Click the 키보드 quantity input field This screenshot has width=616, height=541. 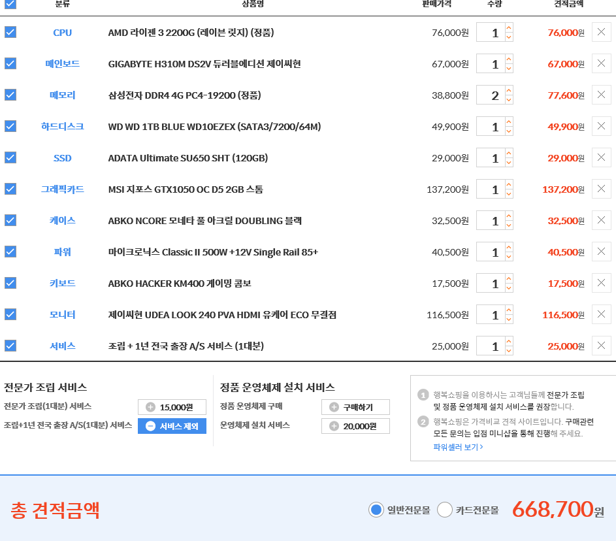[491, 284]
